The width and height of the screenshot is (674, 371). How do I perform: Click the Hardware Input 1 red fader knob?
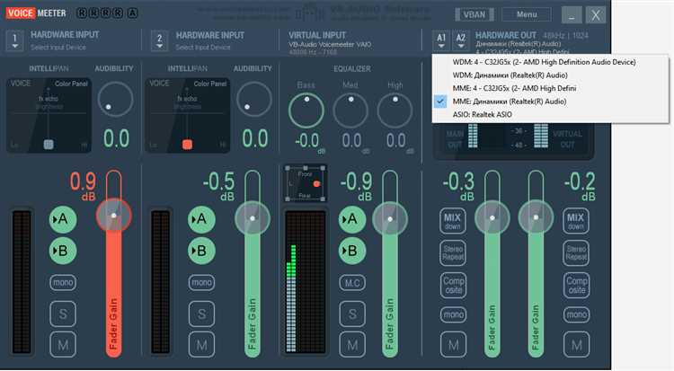click(x=113, y=216)
